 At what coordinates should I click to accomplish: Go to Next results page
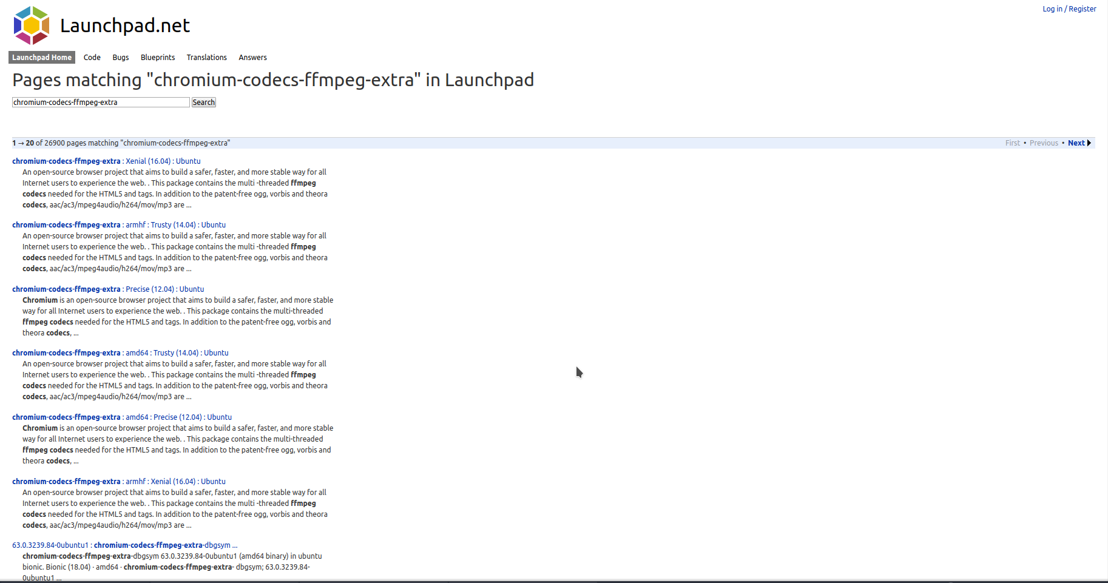pyautogui.click(x=1076, y=143)
